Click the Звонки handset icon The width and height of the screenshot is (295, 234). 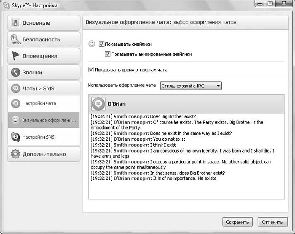click(16, 72)
